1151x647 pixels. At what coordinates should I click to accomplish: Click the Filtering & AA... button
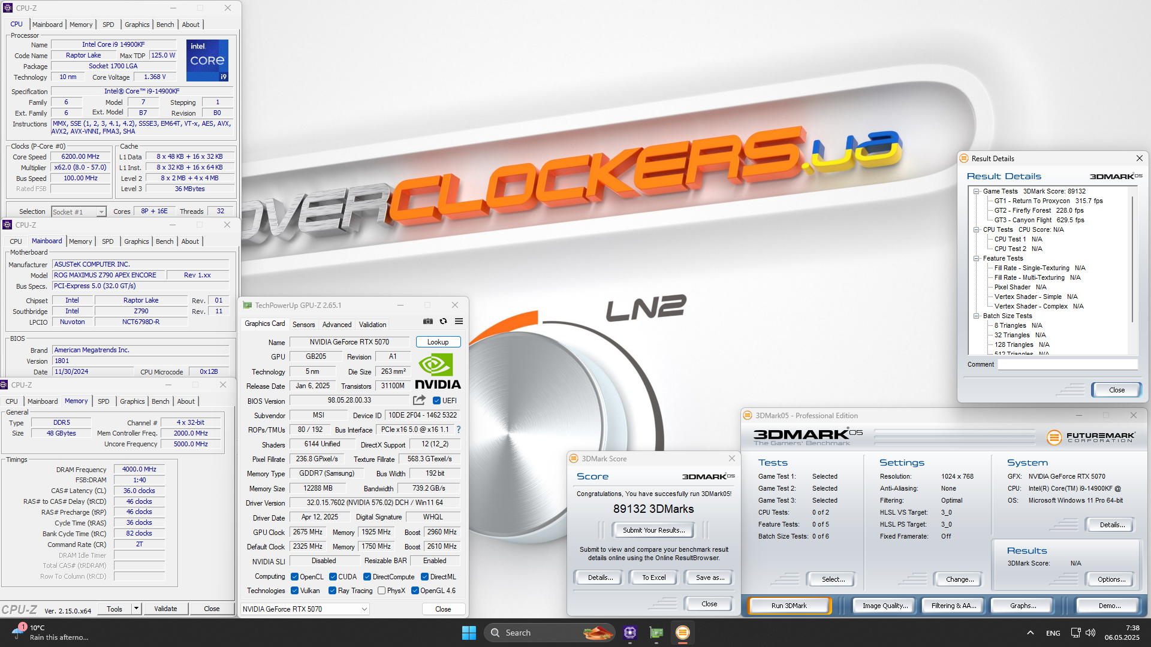pos(953,606)
